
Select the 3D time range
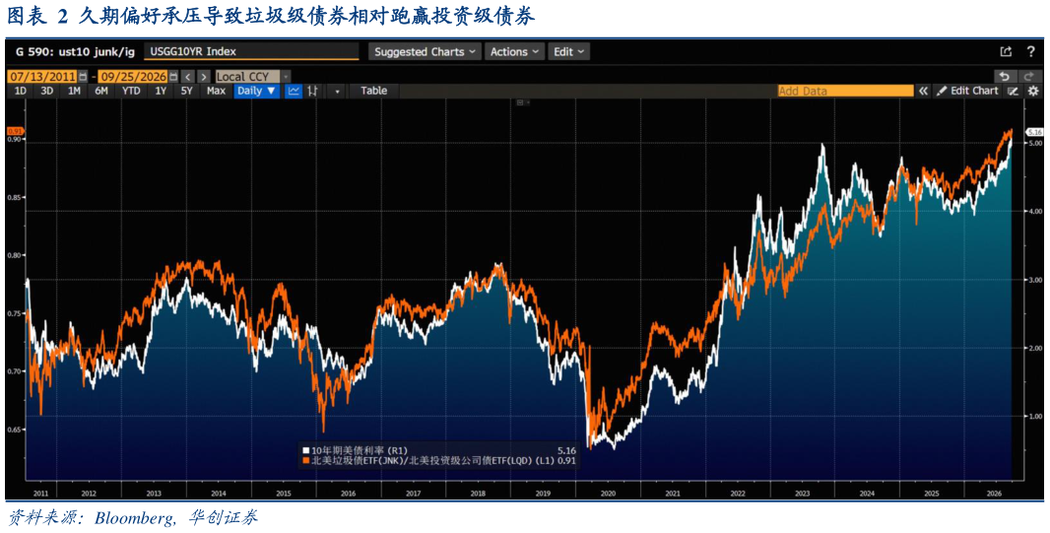click(47, 91)
